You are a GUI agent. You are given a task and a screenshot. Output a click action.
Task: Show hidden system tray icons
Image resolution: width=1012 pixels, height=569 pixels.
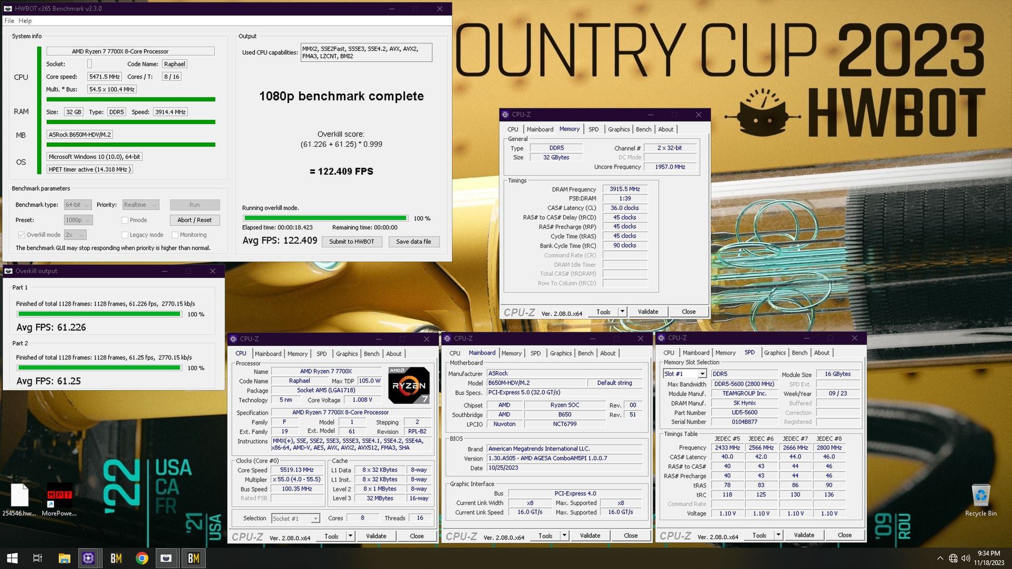click(940, 558)
